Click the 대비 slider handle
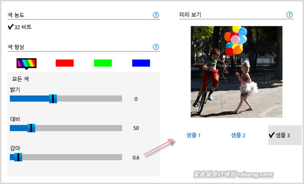 pos(31,128)
